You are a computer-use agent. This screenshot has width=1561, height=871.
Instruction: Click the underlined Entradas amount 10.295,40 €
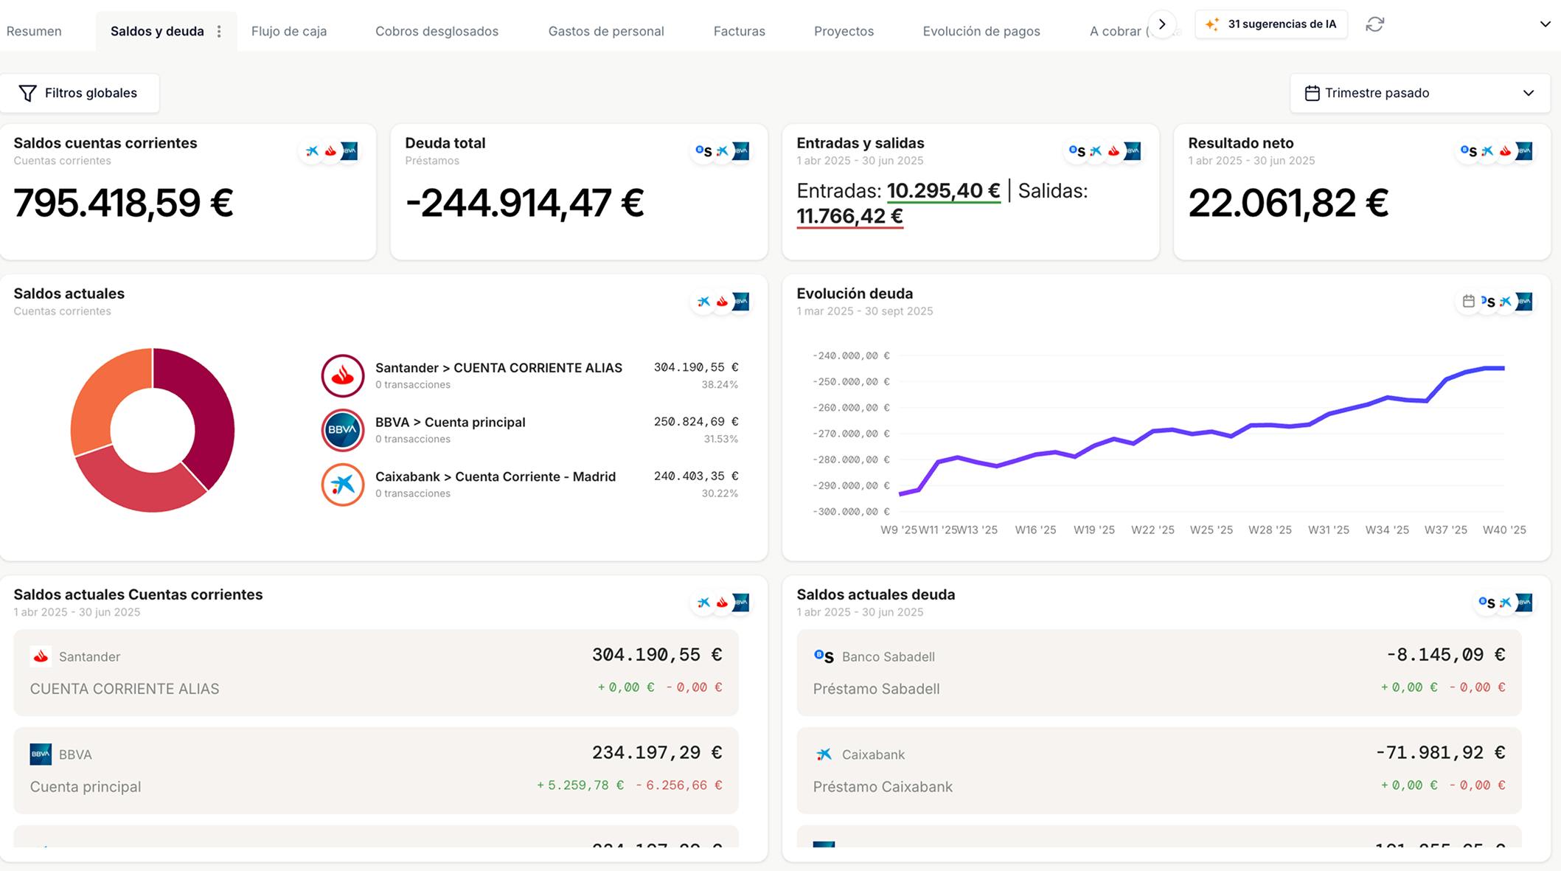point(943,191)
